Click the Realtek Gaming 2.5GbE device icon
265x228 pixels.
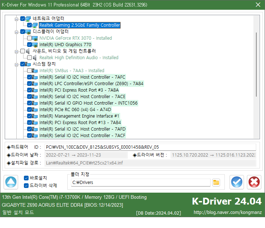click(x=35, y=25)
